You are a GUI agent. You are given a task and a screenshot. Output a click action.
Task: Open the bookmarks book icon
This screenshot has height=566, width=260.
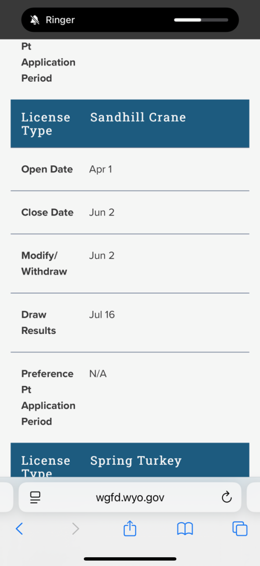coord(185,529)
